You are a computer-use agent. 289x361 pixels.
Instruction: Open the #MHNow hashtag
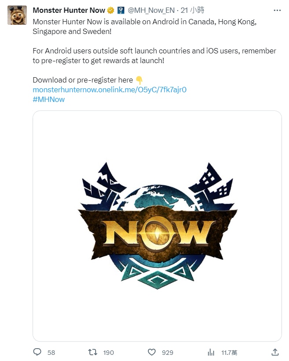click(x=48, y=99)
